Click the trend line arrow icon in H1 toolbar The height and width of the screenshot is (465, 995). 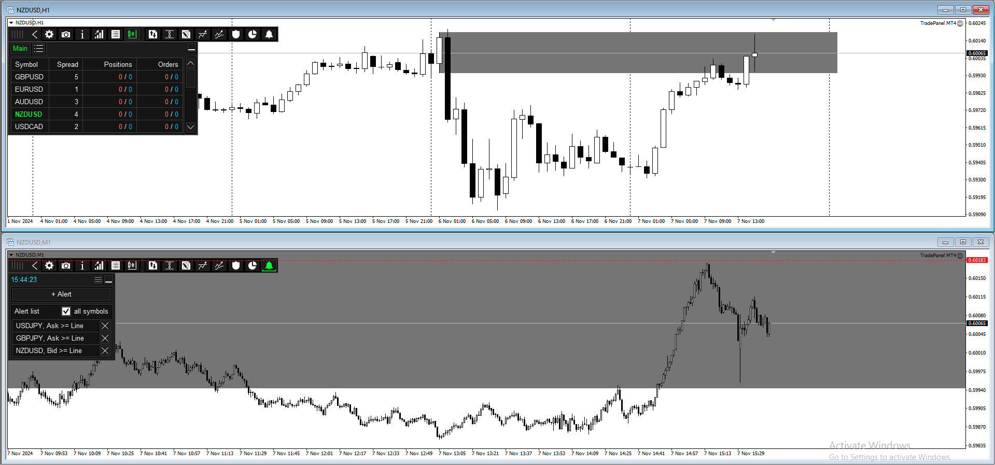click(x=203, y=34)
